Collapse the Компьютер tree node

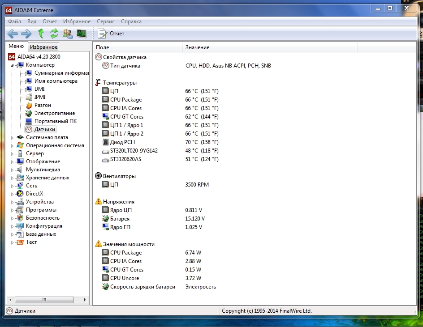(12, 65)
